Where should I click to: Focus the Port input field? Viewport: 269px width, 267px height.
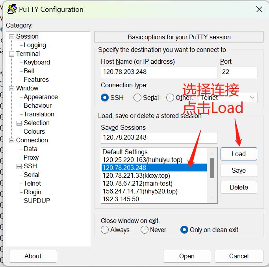pos(239,72)
